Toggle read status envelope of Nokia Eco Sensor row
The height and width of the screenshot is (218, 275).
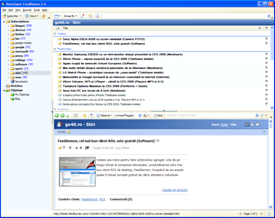[x=60, y=104]
